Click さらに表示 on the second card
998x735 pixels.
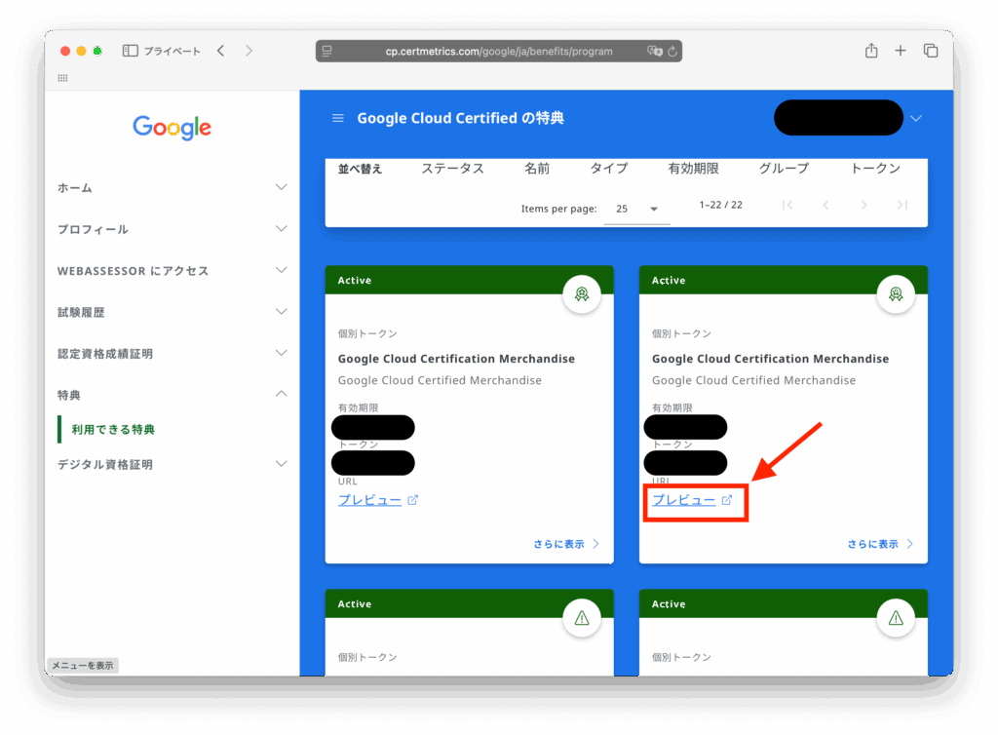click(880, 544)
